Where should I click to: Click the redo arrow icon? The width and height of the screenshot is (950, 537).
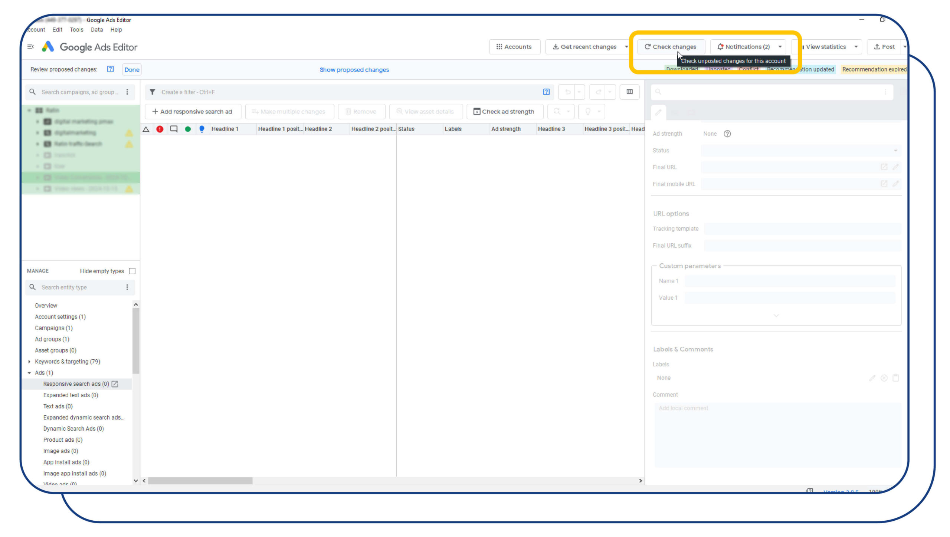(x=598, y=92)
